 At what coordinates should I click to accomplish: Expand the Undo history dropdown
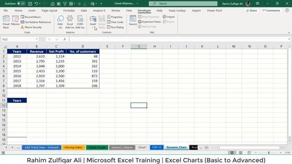point(40,4)
